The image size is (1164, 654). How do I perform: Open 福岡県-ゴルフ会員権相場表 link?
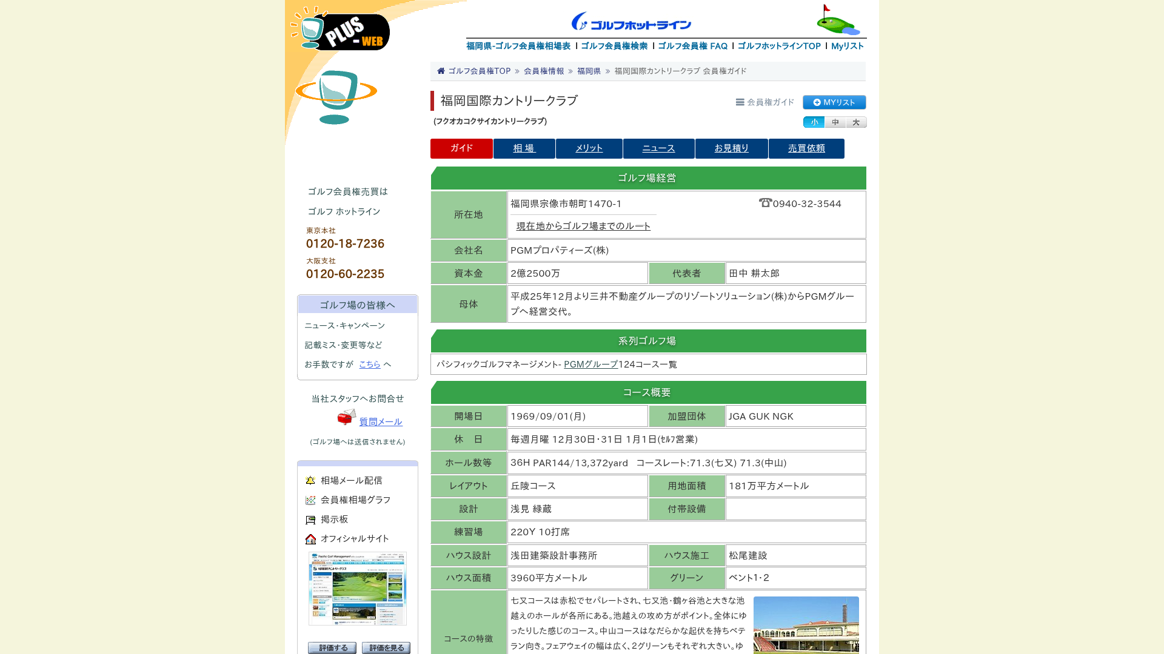tap(518, 46)
